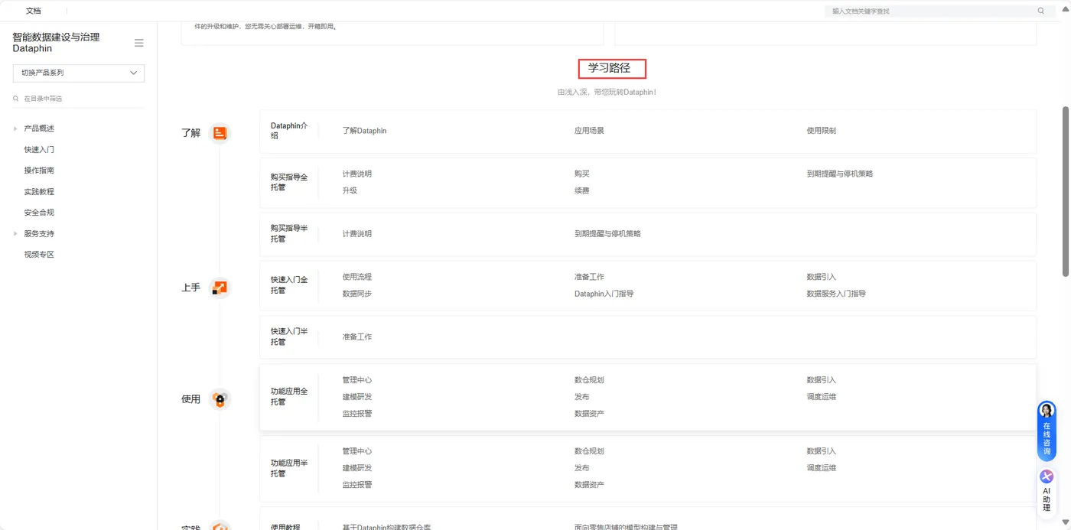The height and width of the screenshot is (530, 1071).
Task: Expand the 产品概述 tree node
Action: point(15,128)
